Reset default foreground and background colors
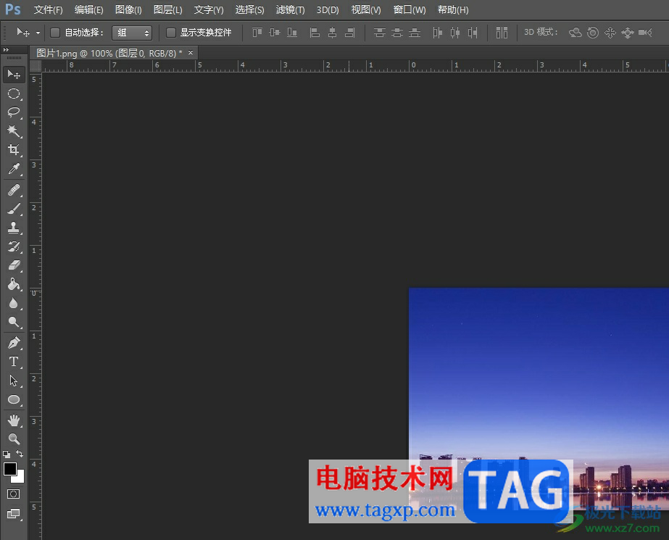This screenshot has height=540, width=669. point(7,454)
